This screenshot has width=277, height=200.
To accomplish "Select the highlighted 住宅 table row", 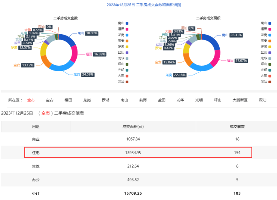I will [x=138, y=153].
